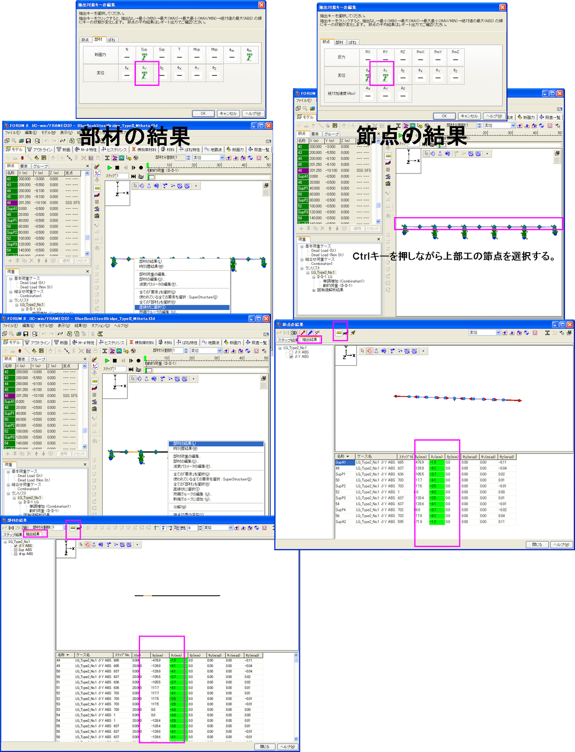The width and height of the screenshot is (575, 752).
Task: Click I-beam section icon in 節点の結果 toolbar
Action: tap(547, 333)
